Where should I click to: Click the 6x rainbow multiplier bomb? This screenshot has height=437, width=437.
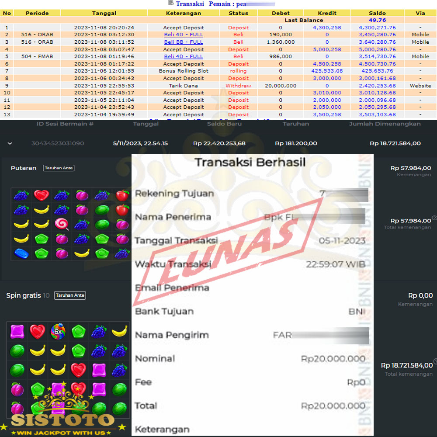click(58, 331)
